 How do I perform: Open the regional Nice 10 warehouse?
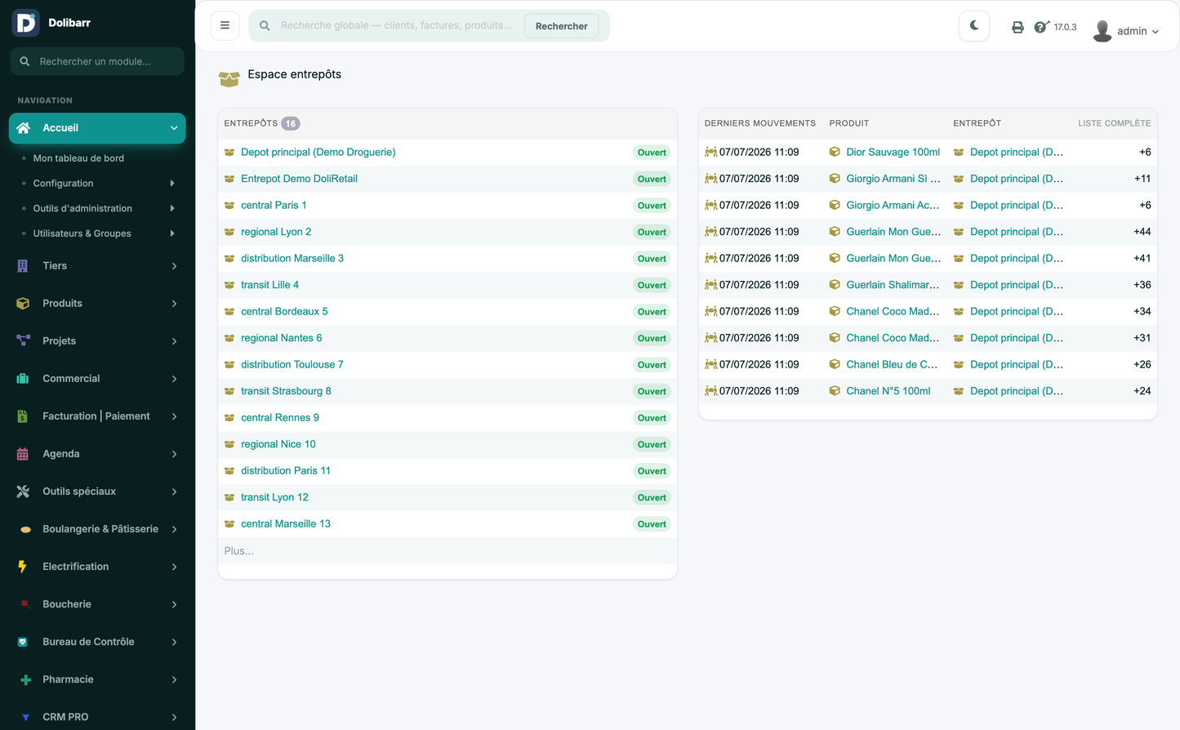click(278, 444)
